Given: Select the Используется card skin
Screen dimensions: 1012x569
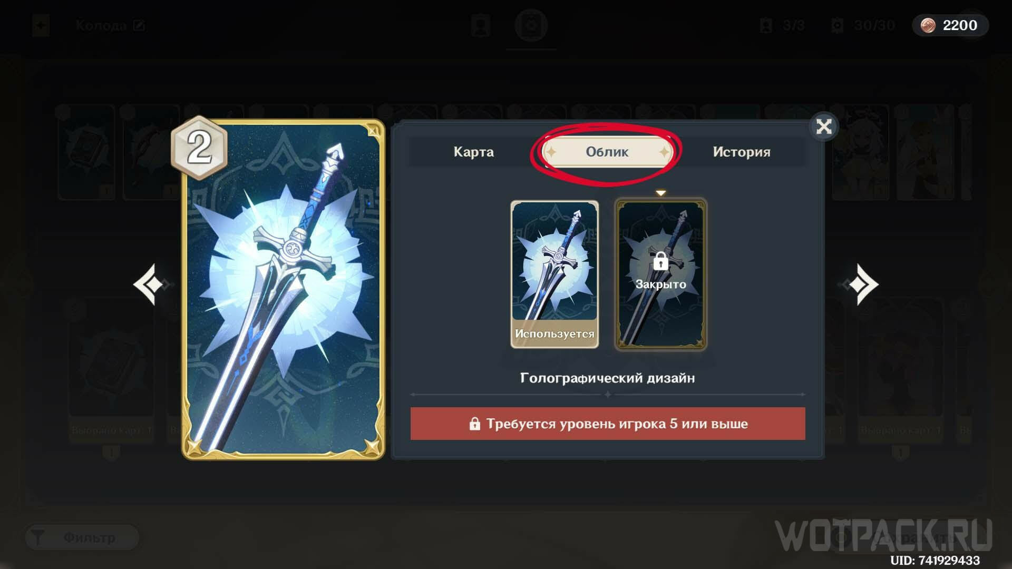Looking at the screenshot, I should pos(554,274).
